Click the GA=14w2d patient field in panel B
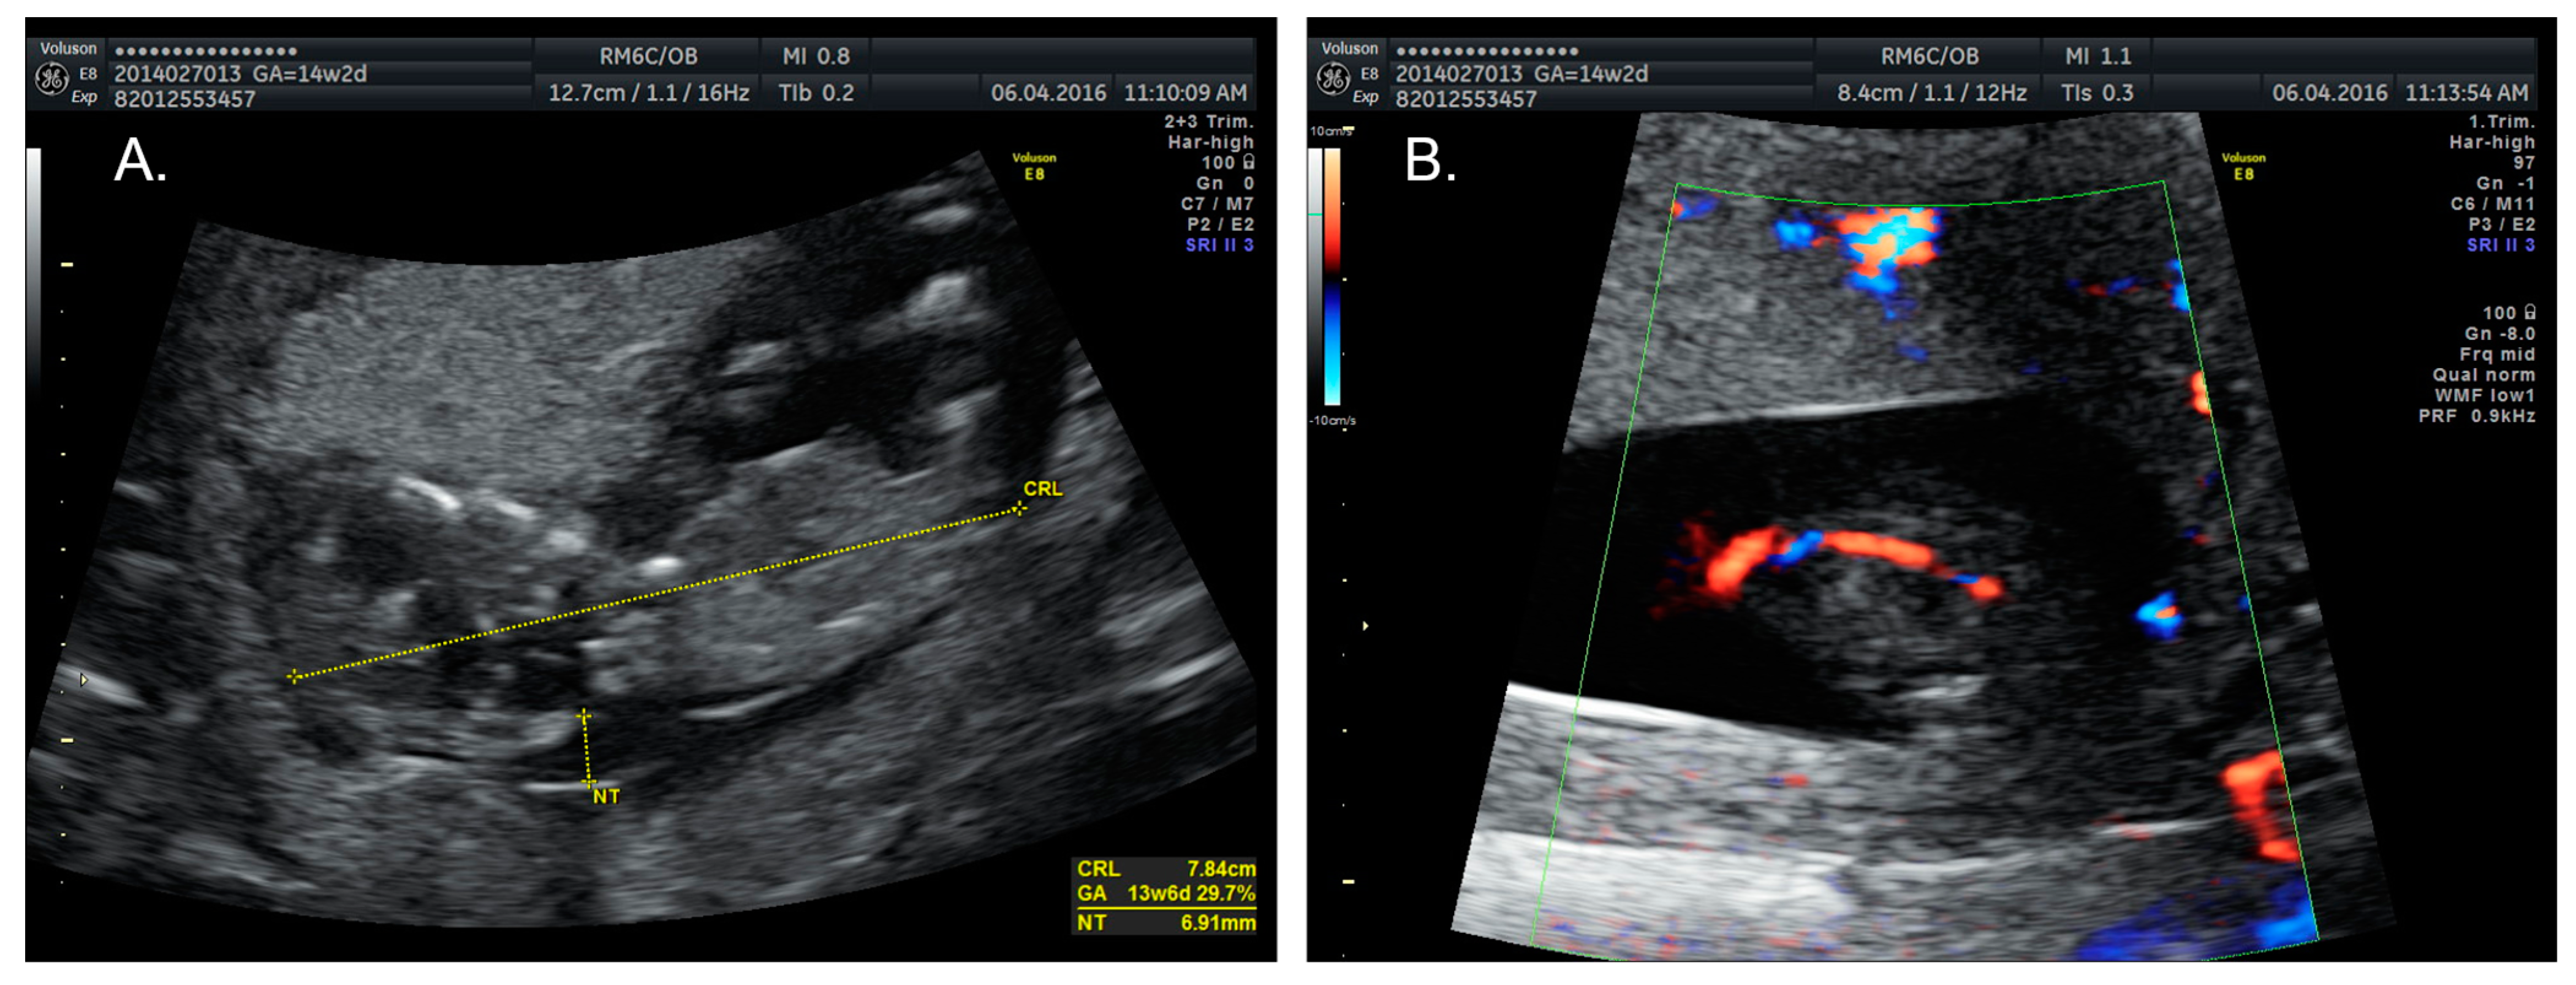2576x985 pixels. tap(1590, 74)
